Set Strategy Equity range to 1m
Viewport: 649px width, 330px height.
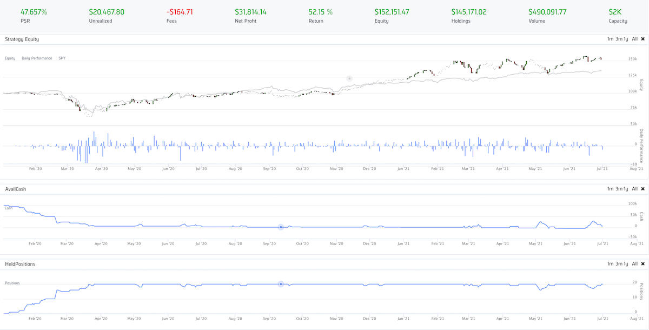[x=610, y=39]
